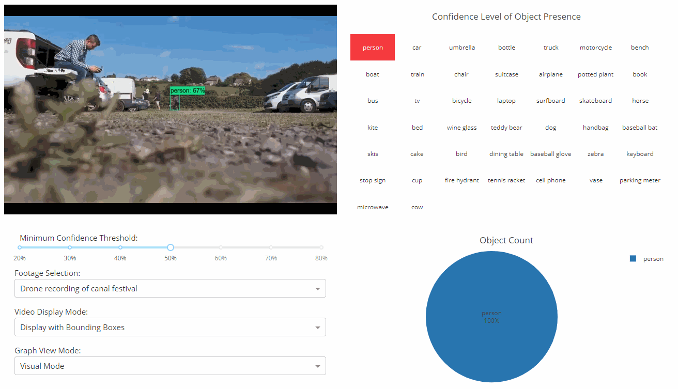
Task: Toggle the person legend entry in Object Count
Action: coord(647,259)
